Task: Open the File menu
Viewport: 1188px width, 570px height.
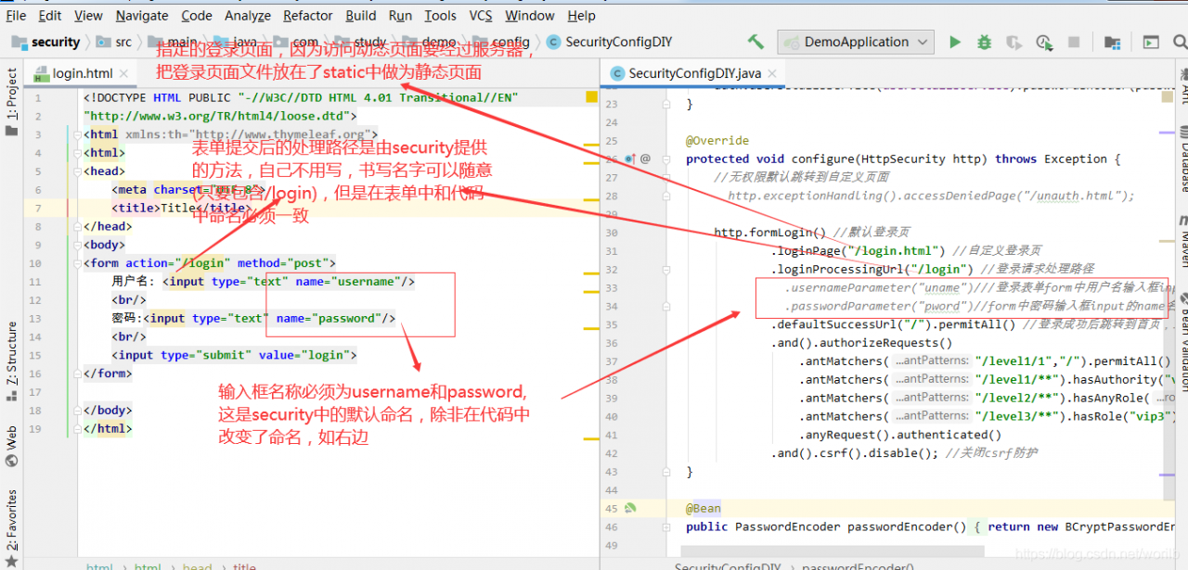Action: 16,15
